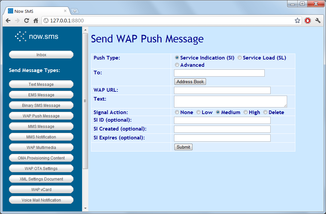326x214 pixels.
Task: Open the Inbox
Action: click(41, 55)
